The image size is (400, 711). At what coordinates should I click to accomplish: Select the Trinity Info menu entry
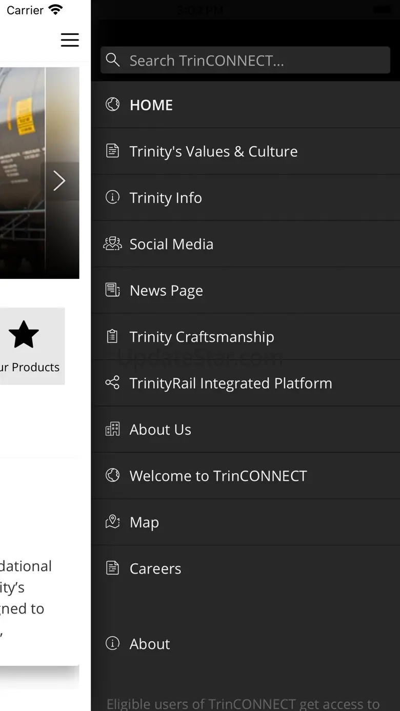click(166, 198)
